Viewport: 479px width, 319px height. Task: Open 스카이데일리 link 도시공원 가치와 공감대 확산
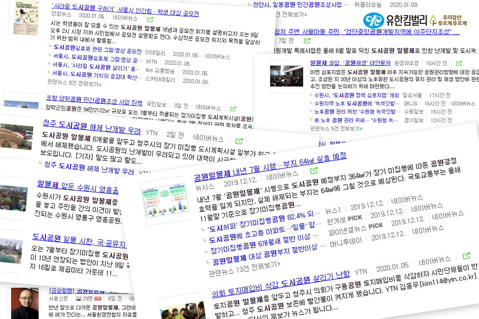pos(97,75)
